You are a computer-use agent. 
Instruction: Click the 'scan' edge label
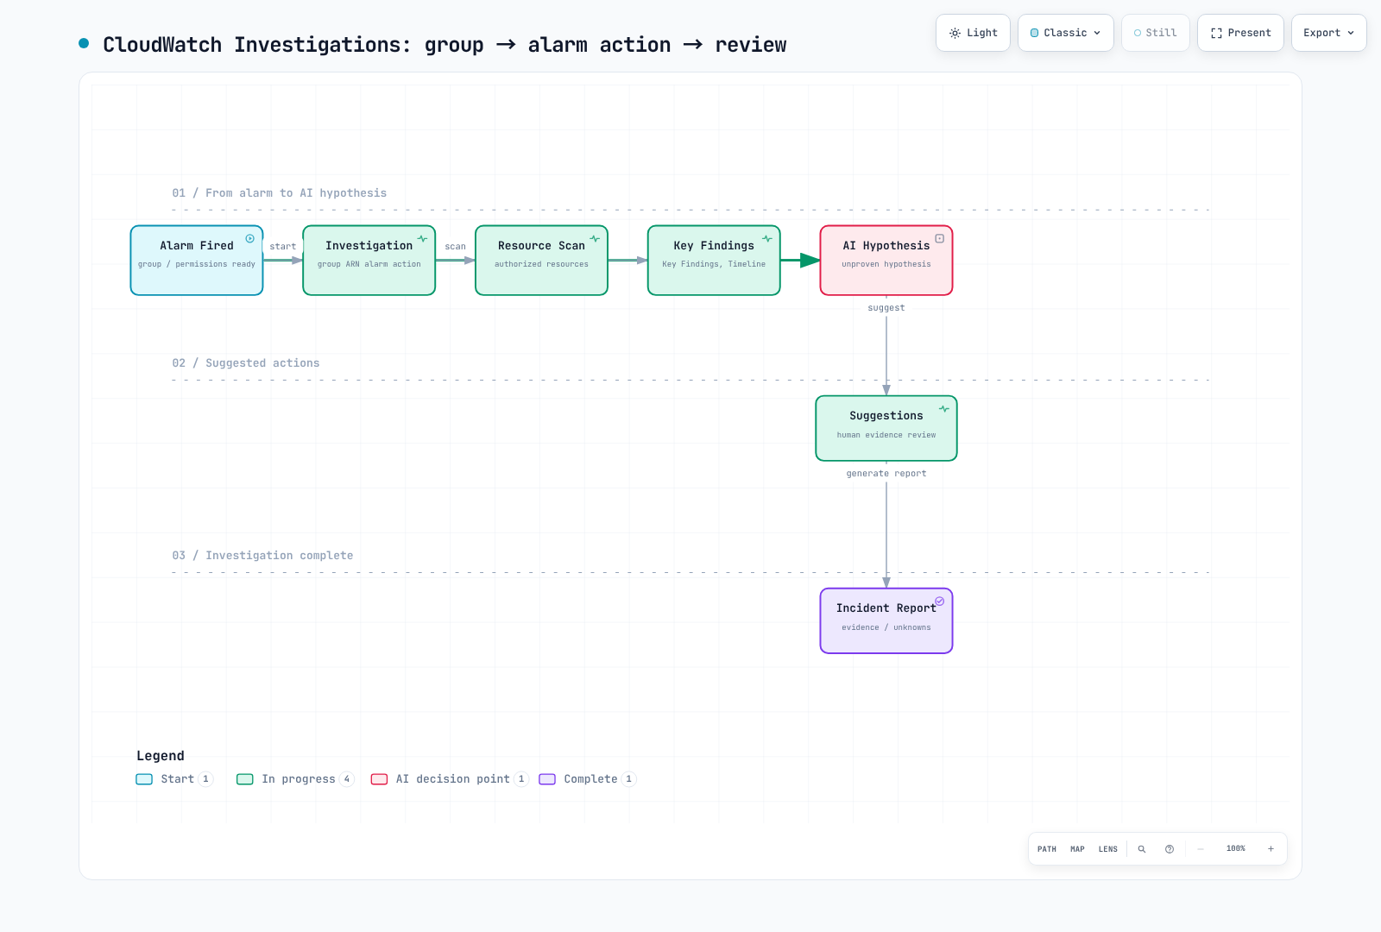tap(456, 247)
